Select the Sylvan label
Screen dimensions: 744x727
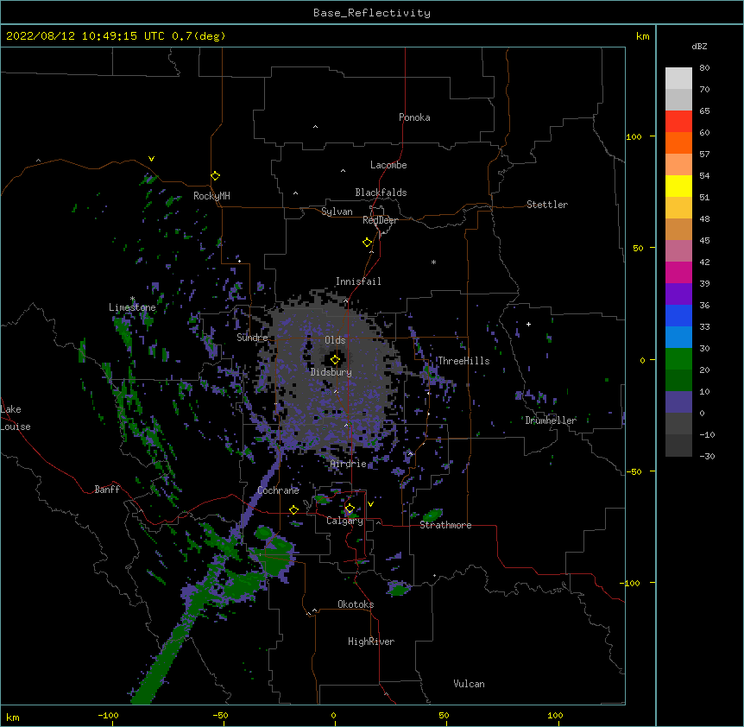337,212
